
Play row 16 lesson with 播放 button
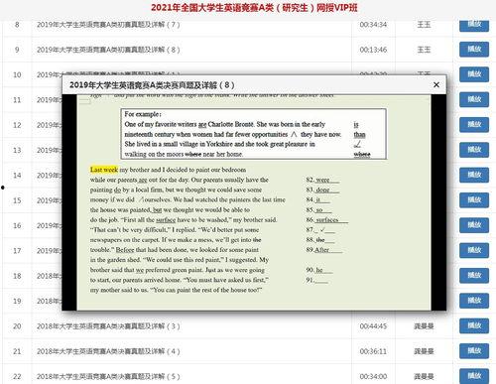(x=474, y=225)
